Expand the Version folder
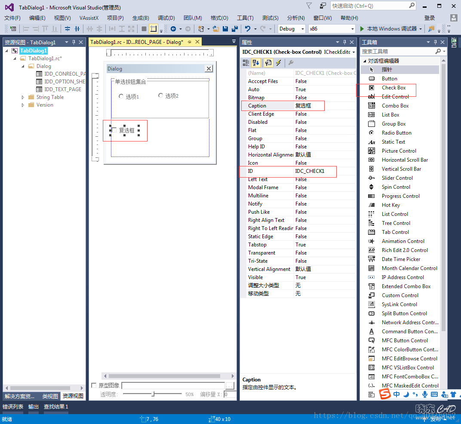This screenshot has width=461, height=424. 23,105
